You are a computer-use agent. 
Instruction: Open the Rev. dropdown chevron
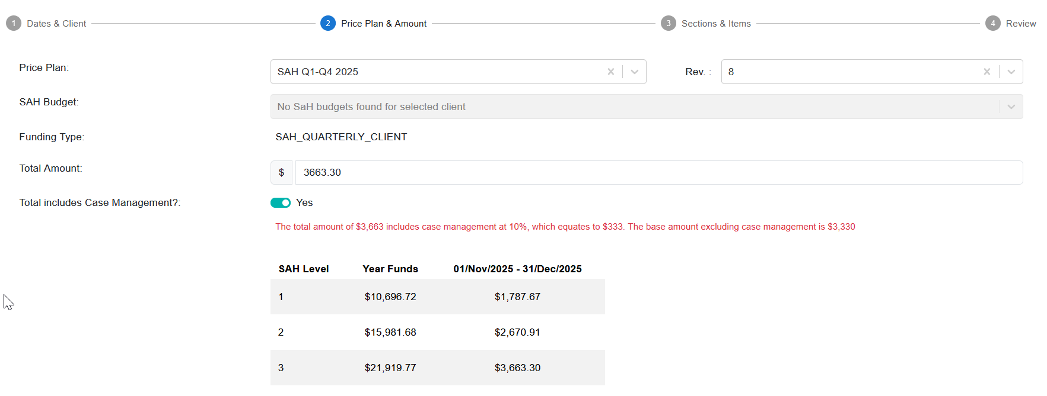click(x=1011, y=72)
